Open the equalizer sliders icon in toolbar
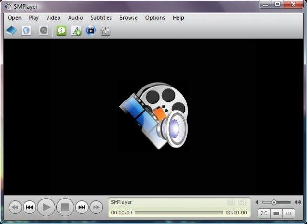The image size is (307, 224). [106, 31]
